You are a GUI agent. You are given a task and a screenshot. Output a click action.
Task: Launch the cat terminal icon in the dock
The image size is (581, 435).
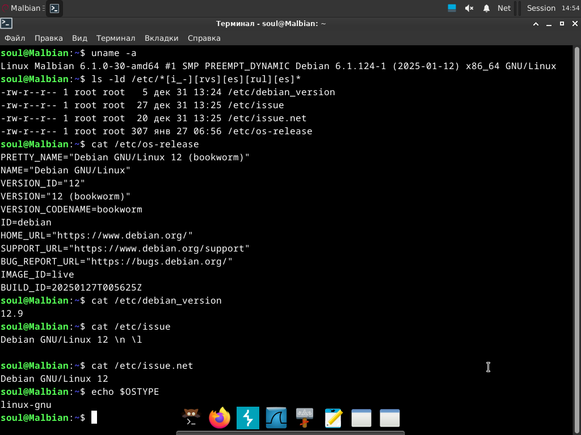(x=191, y=417)
